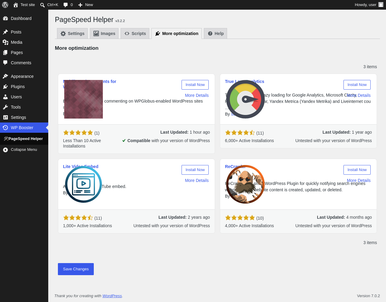Click the Appearance paintbrush icon
386x302 pixels.
5,76
